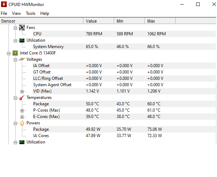Select Intel Core i5 13400F label
Screen dimensions: 217x177
38,53
